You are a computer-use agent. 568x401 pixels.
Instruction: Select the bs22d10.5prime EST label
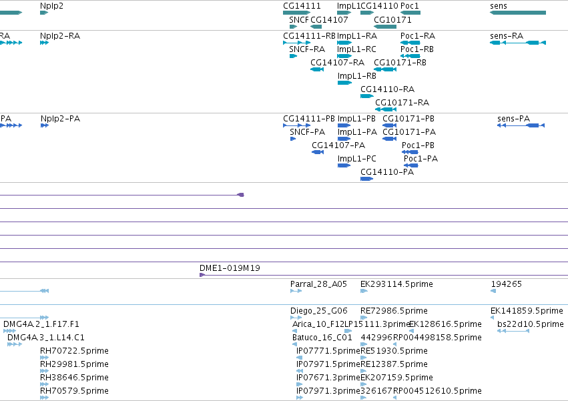(531, 324)
